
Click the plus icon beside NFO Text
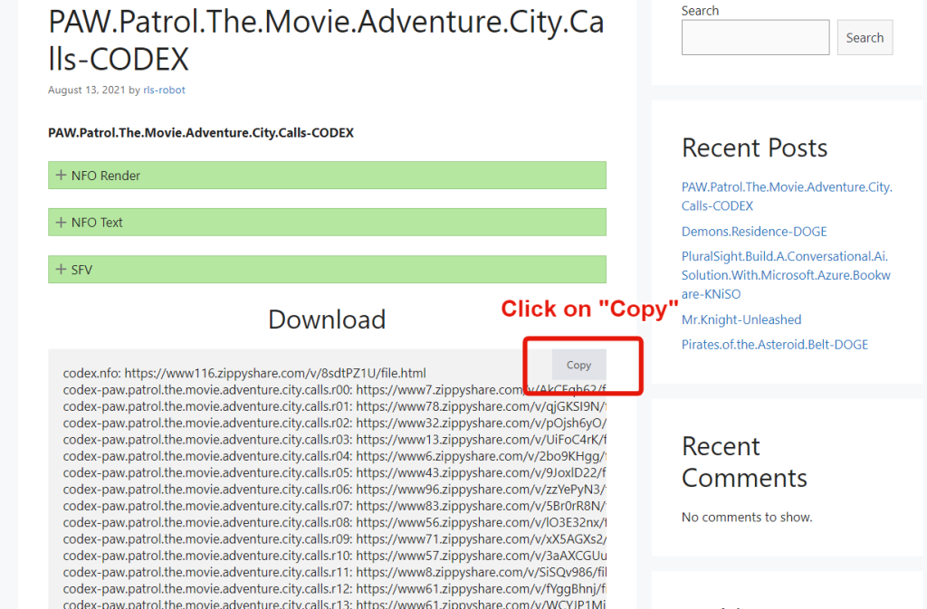tap(61, 222)
